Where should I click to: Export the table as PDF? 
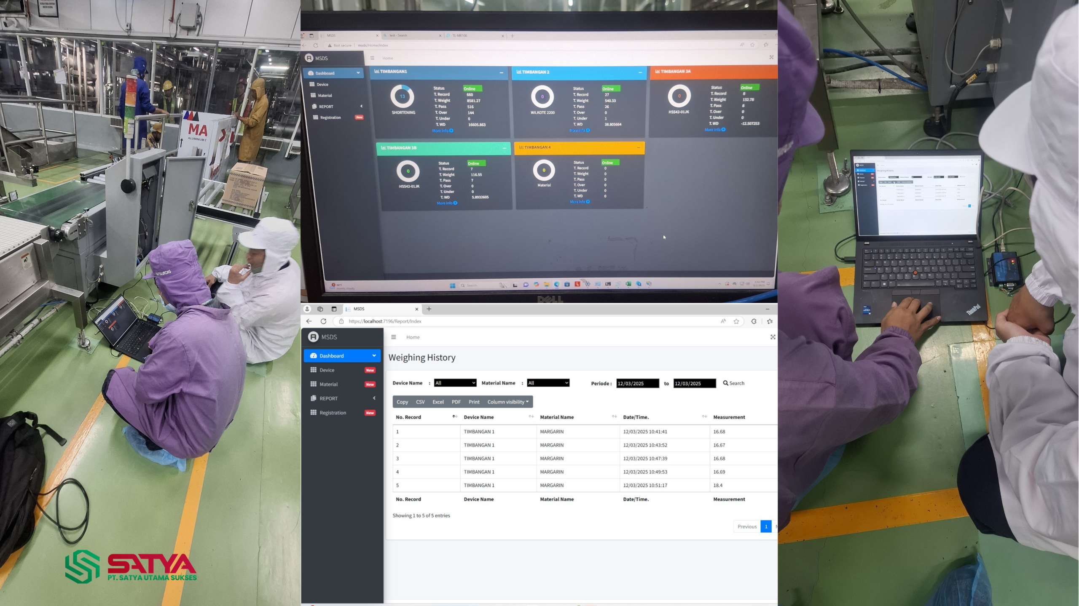pos(456,402)
